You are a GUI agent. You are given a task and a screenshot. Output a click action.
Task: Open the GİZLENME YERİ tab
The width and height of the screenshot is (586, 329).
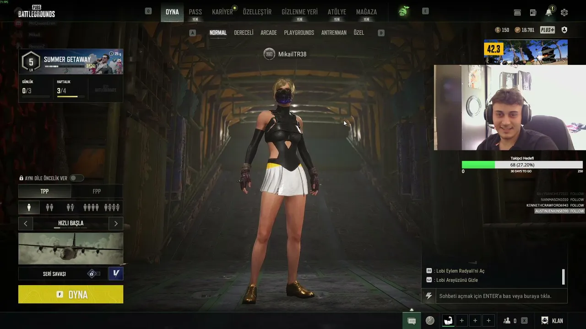(299, 12)
